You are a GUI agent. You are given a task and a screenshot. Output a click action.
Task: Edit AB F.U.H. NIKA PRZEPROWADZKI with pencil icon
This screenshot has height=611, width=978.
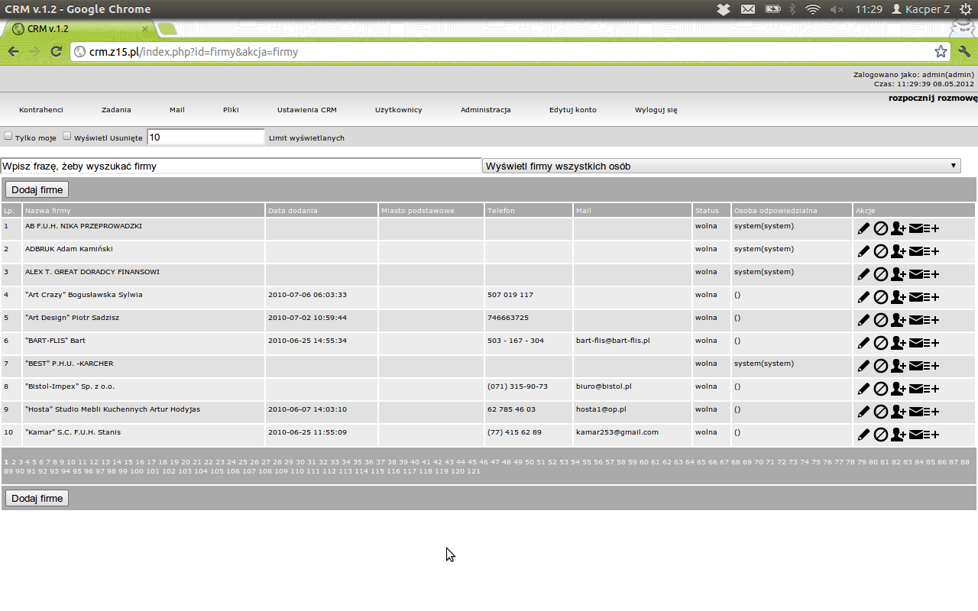tap(864, 228)
